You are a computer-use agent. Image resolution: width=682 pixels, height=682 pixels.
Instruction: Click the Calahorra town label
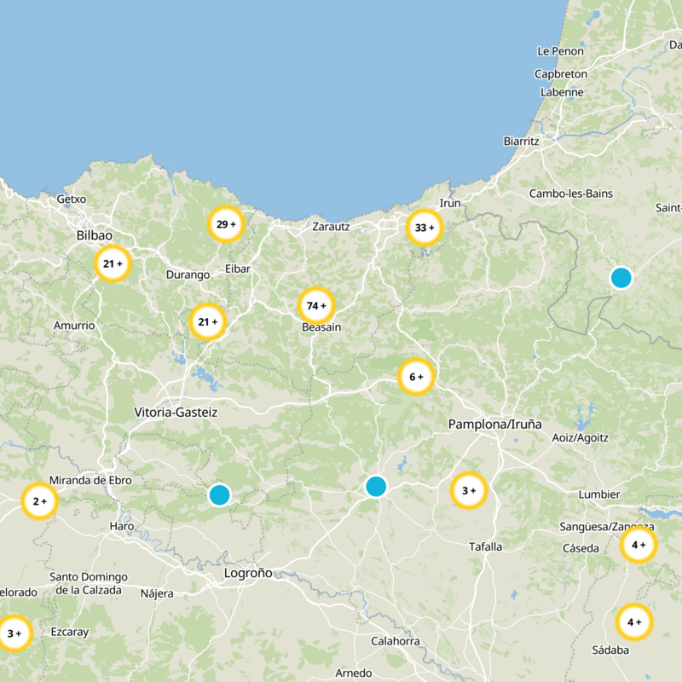pos(396,641)
